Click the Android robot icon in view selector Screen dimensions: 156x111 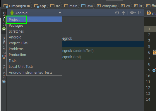pyautogui.click(x=12, y=13)
